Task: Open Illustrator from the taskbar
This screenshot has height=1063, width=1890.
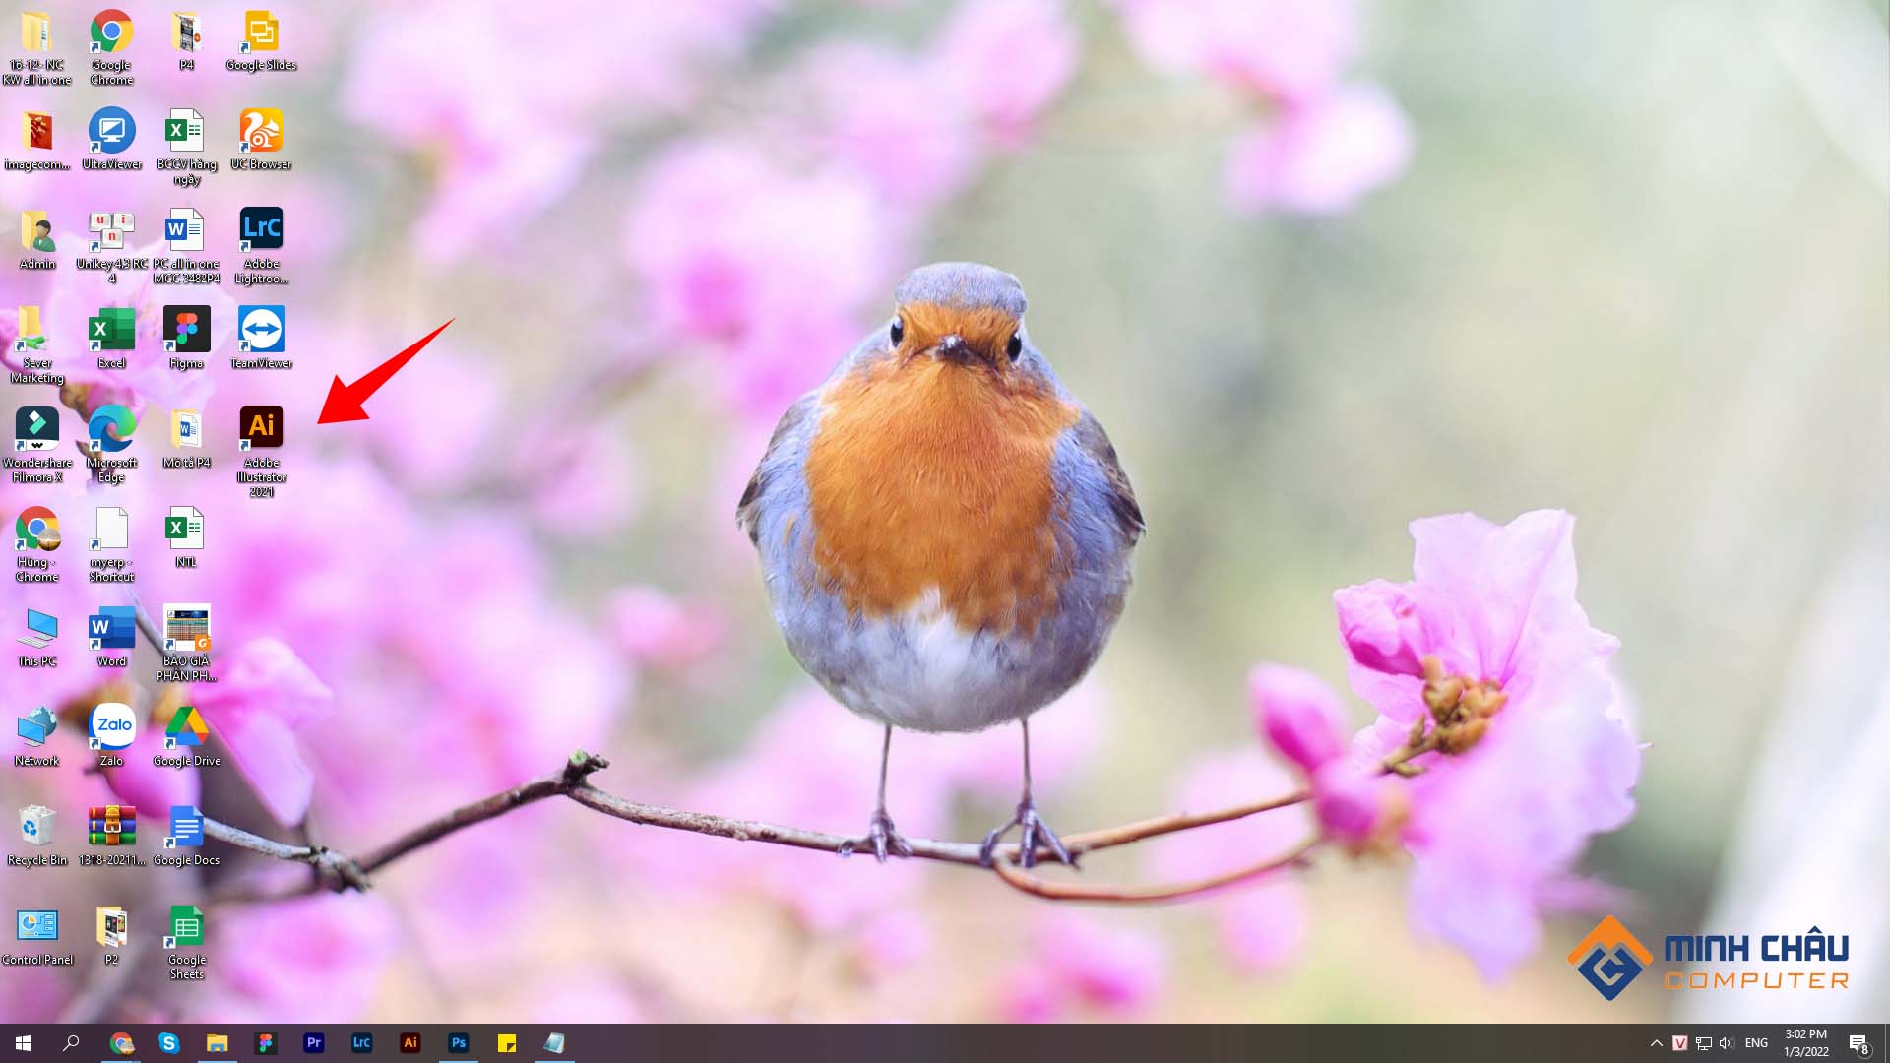Action: coord(410,1043)
